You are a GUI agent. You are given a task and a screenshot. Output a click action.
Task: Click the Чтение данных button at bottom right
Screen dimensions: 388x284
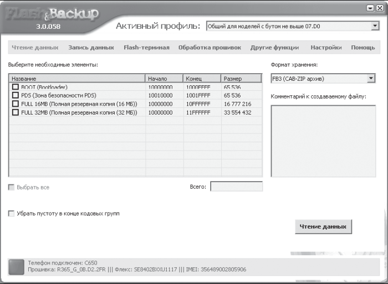click(323, 226)
